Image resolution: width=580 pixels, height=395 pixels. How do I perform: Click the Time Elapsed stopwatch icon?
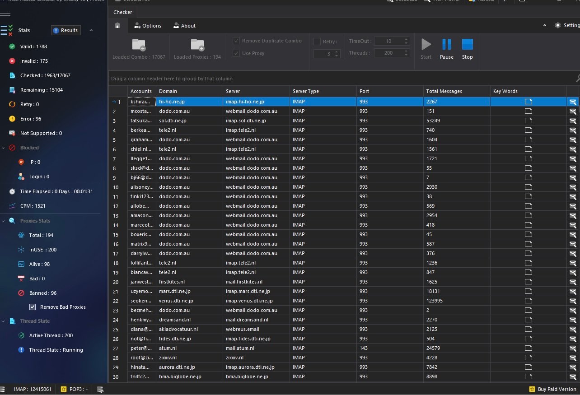click(x=12, y=191)
